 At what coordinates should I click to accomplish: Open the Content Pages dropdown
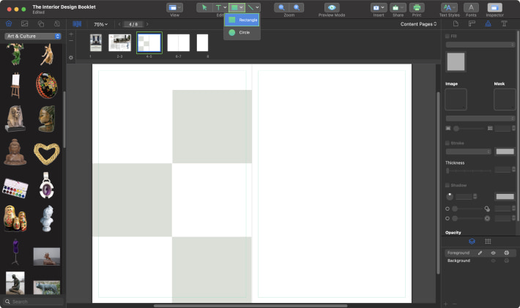tap(418, 24)
